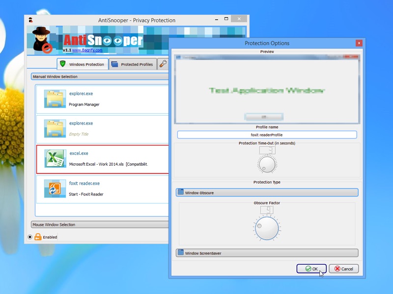Expand the Mouse Window Selection section
This screenshot has width=393, height=294.
[100, 224]
